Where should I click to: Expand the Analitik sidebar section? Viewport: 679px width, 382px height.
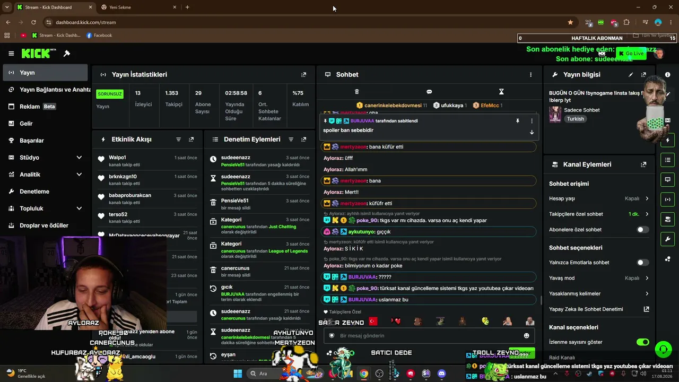[79, 175]
